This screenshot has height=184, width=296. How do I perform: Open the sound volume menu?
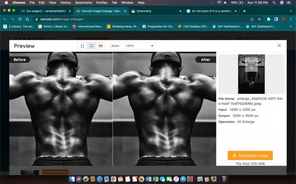pyautogui.click(x=225, y=3)
